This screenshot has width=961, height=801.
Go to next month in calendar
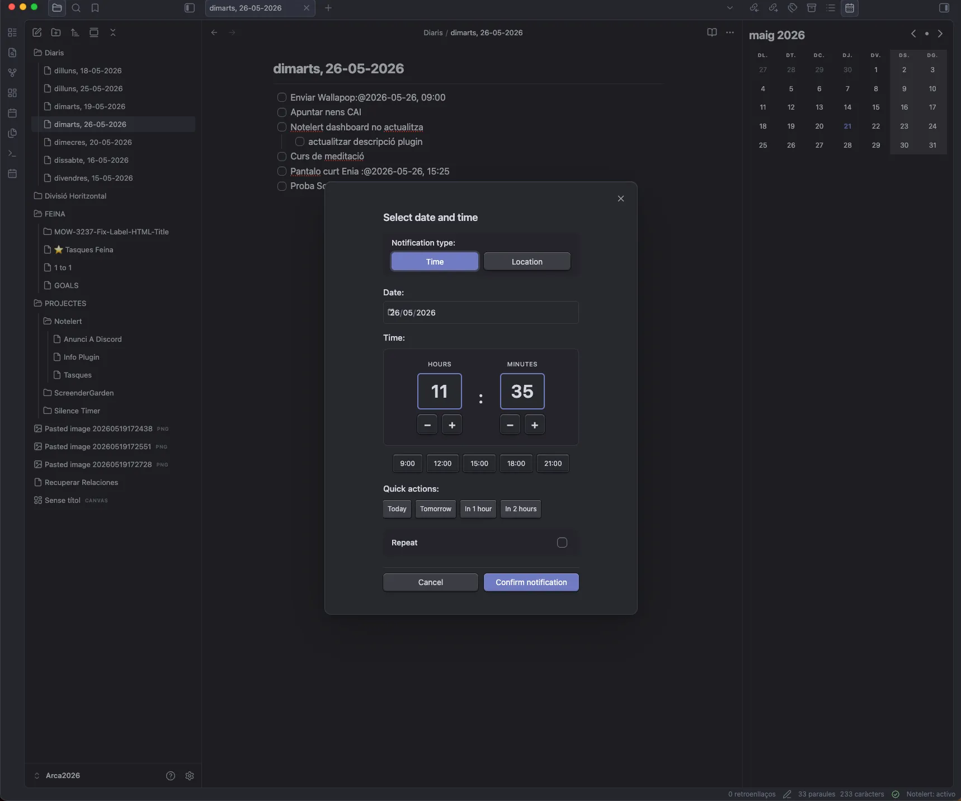point(940,34)
